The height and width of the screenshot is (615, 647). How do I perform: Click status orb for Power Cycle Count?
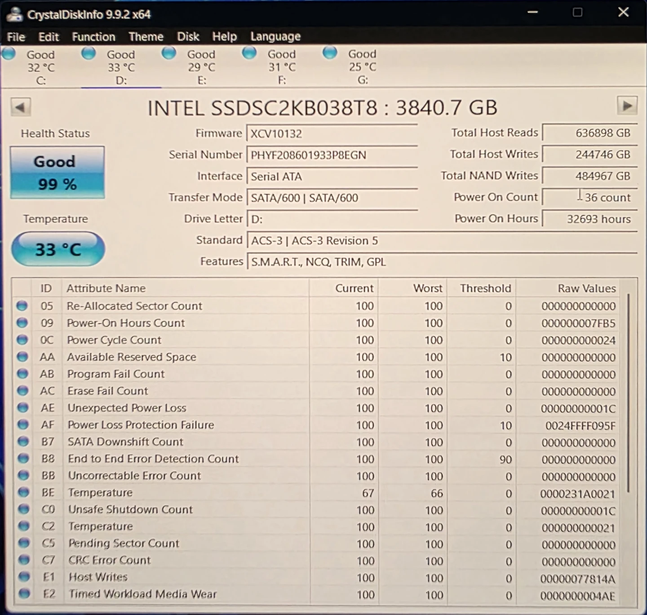(x=22, y=340)
